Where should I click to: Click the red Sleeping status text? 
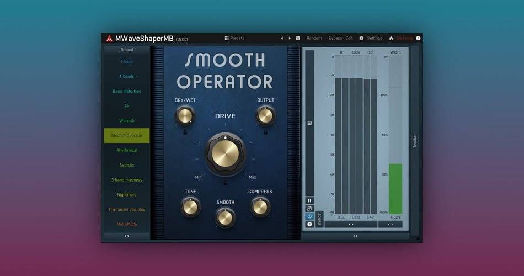[x=405, y=38]
